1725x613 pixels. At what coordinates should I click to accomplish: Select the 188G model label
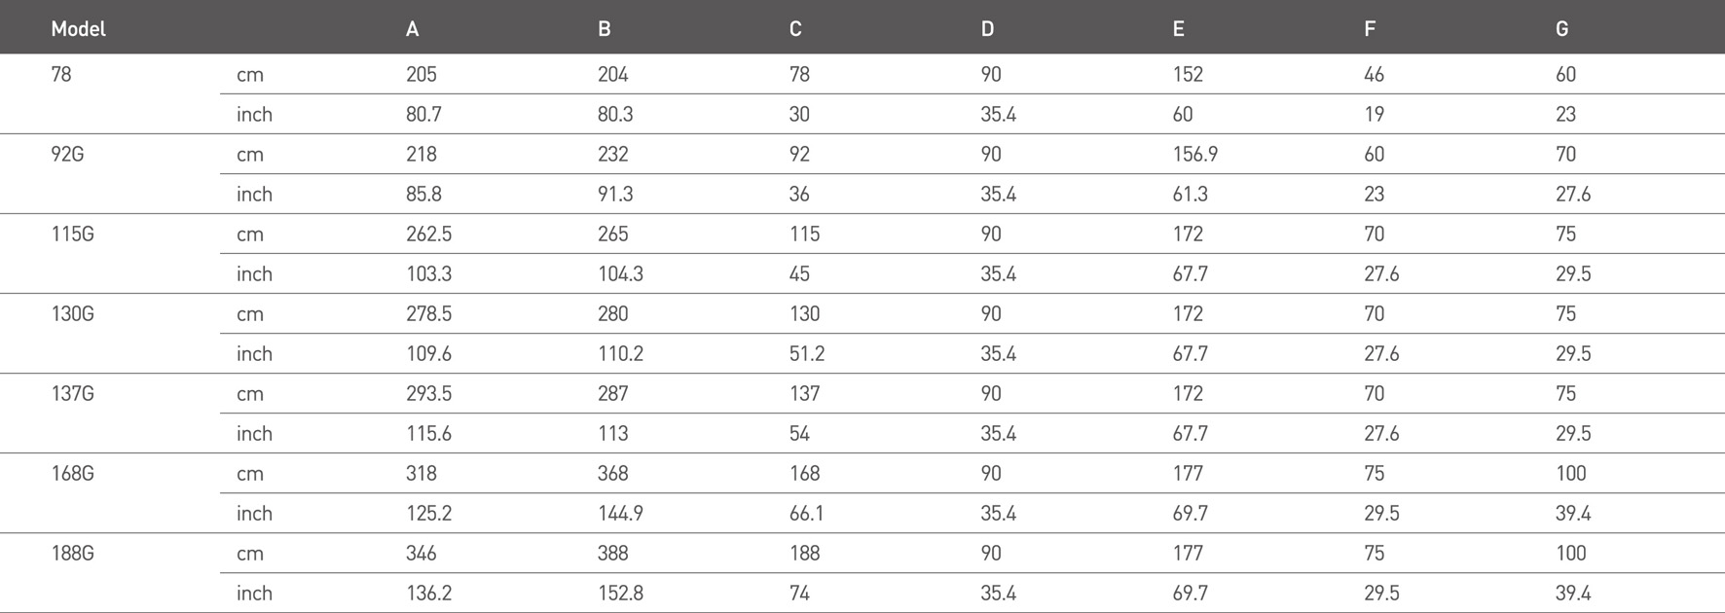pyautogui.click(x=72, y=553)
